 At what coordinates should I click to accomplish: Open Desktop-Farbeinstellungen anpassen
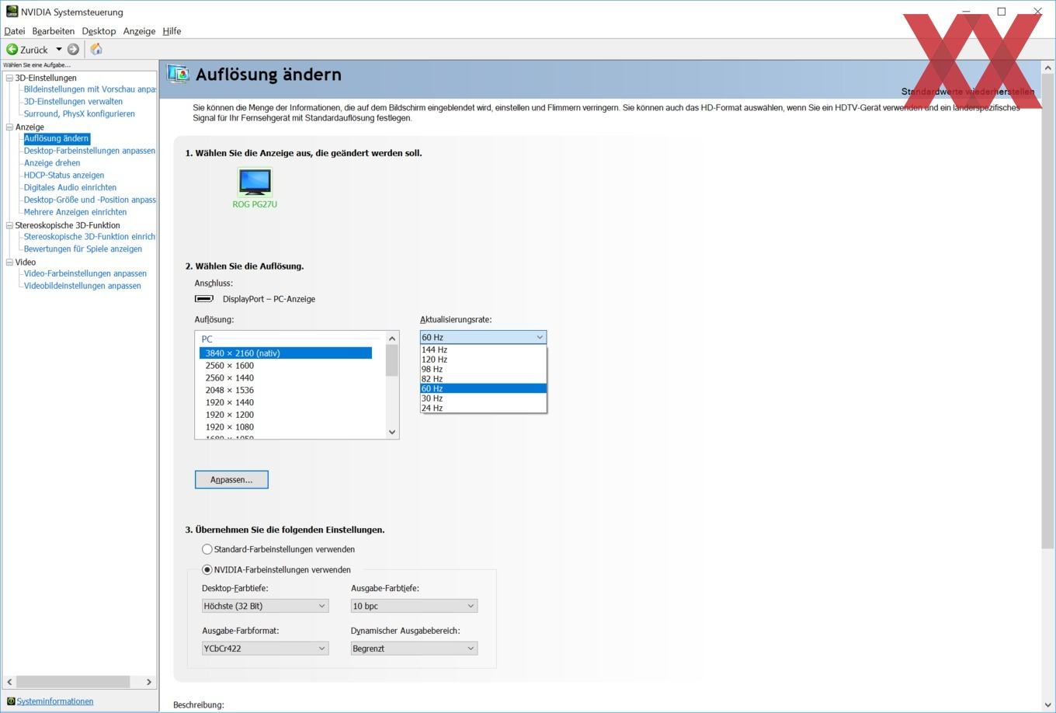(89, 151)
